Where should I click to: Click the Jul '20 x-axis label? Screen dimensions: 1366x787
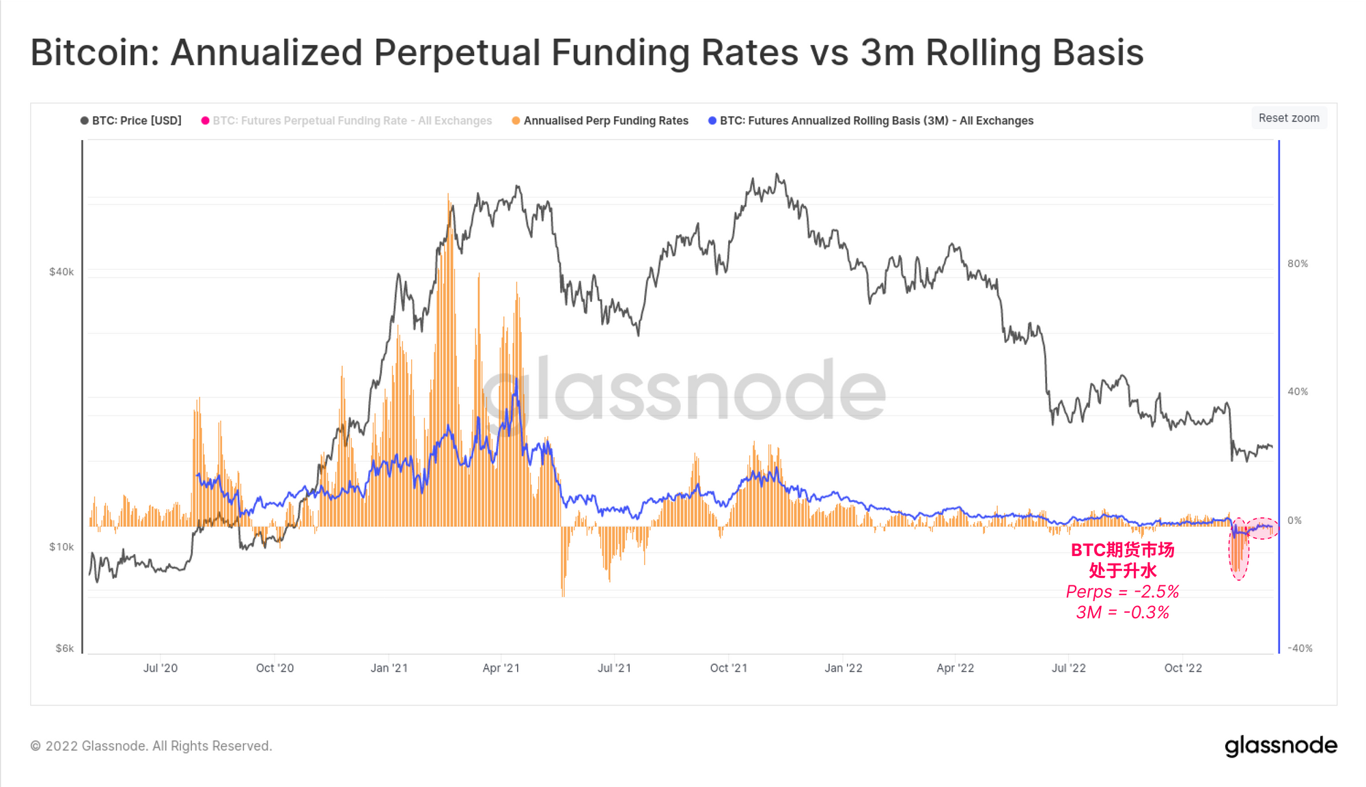coord(160,667)
